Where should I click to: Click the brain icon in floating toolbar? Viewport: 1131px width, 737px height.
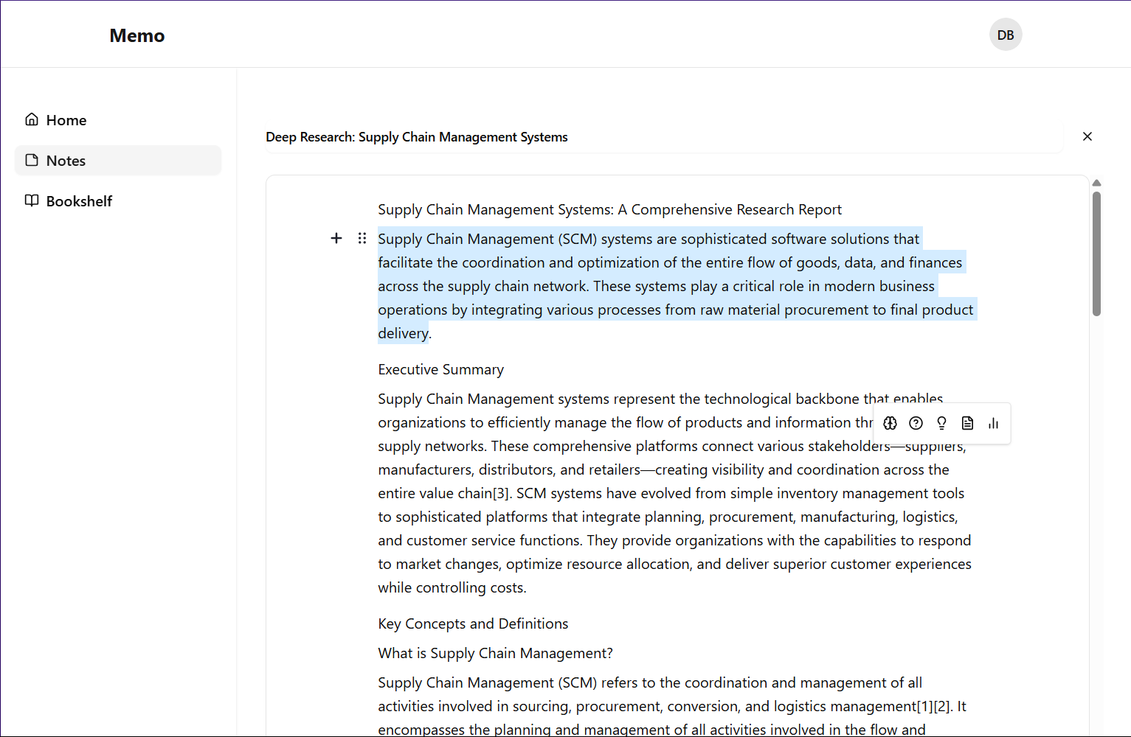890,423
